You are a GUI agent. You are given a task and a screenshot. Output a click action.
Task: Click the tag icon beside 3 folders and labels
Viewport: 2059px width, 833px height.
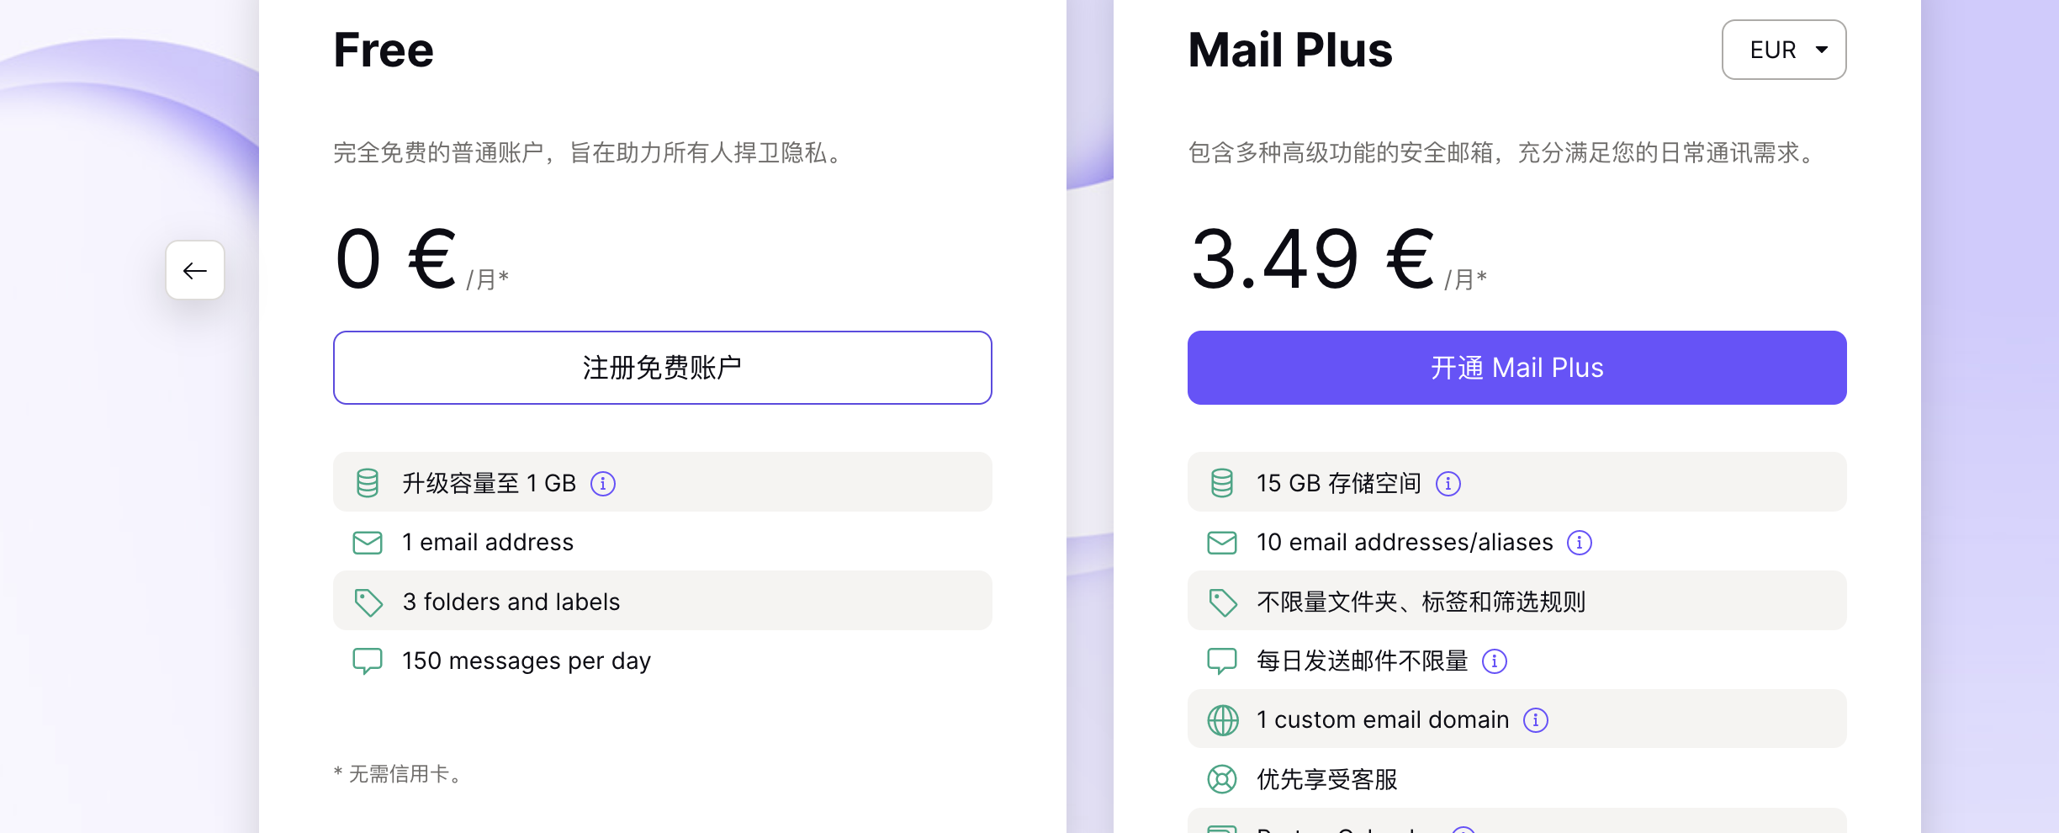coord(368,602)
